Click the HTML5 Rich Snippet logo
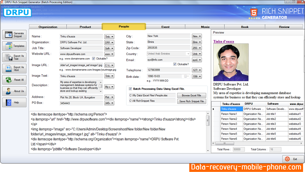The width and height of the screenshot is (305, 172). pos(276,13)
